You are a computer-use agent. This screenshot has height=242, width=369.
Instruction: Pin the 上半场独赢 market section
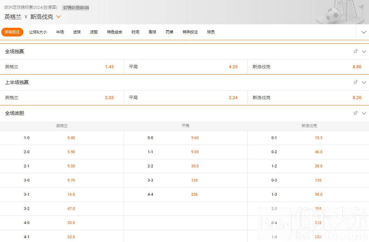(356, 82)
